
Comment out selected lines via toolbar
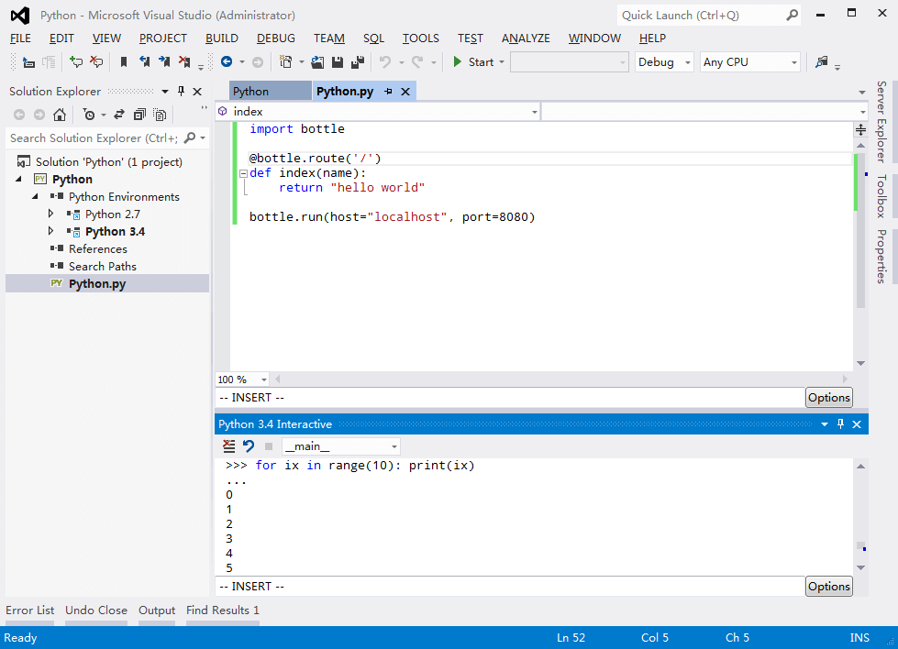(76, 62)
